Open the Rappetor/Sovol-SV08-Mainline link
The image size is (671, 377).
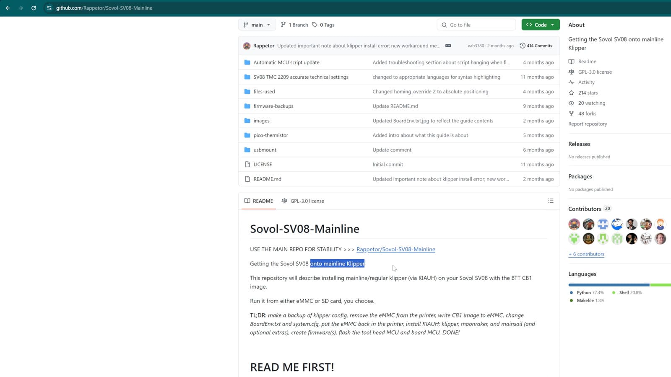[x=395, y=249]
